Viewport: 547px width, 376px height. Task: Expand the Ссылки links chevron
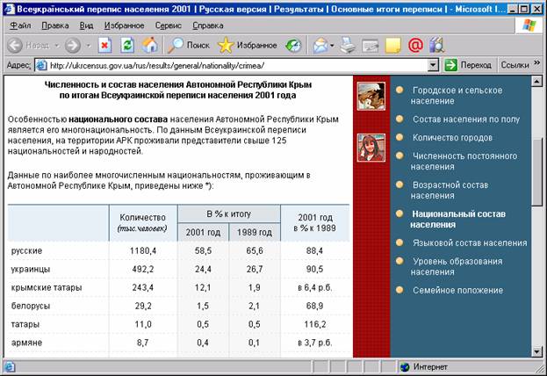point(536,65)
